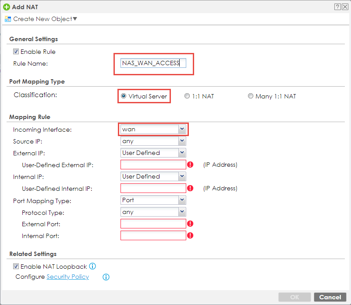The width and height of the screenshot is (351, 305).
Task: Click the Rule Name text field
Action: 153,63
